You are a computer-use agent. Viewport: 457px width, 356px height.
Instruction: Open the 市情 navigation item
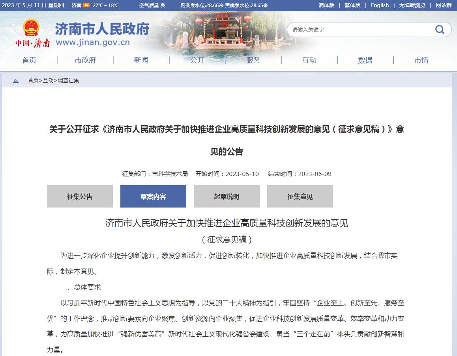tap(421, 60)
